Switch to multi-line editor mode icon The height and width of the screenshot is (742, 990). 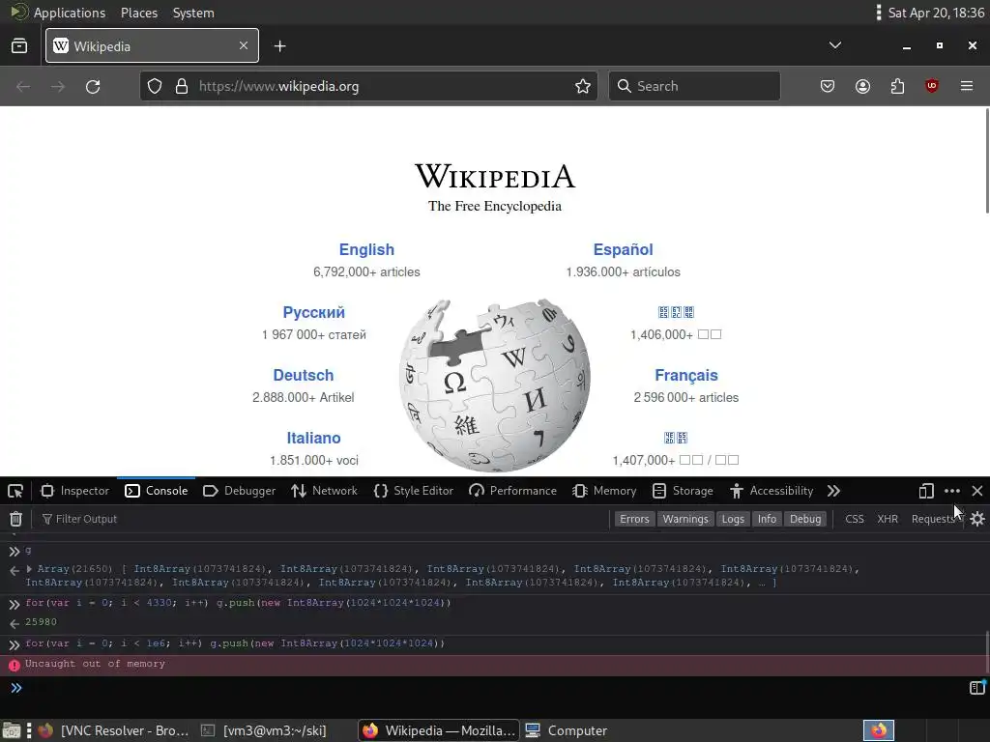(x=977, y=687)
